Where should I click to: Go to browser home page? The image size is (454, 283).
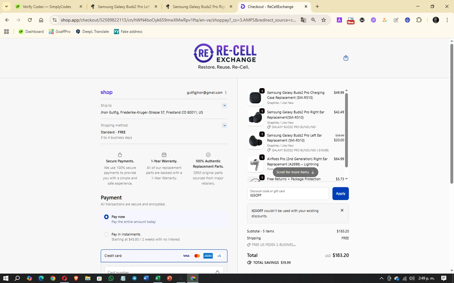click(x=41, y=20)
